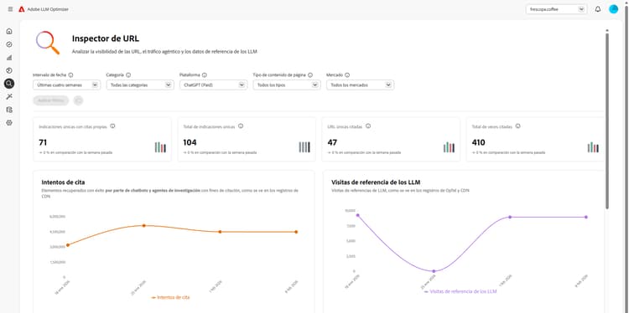
Task: Show info for Mercado filter
Action: (x=347, y=74)
